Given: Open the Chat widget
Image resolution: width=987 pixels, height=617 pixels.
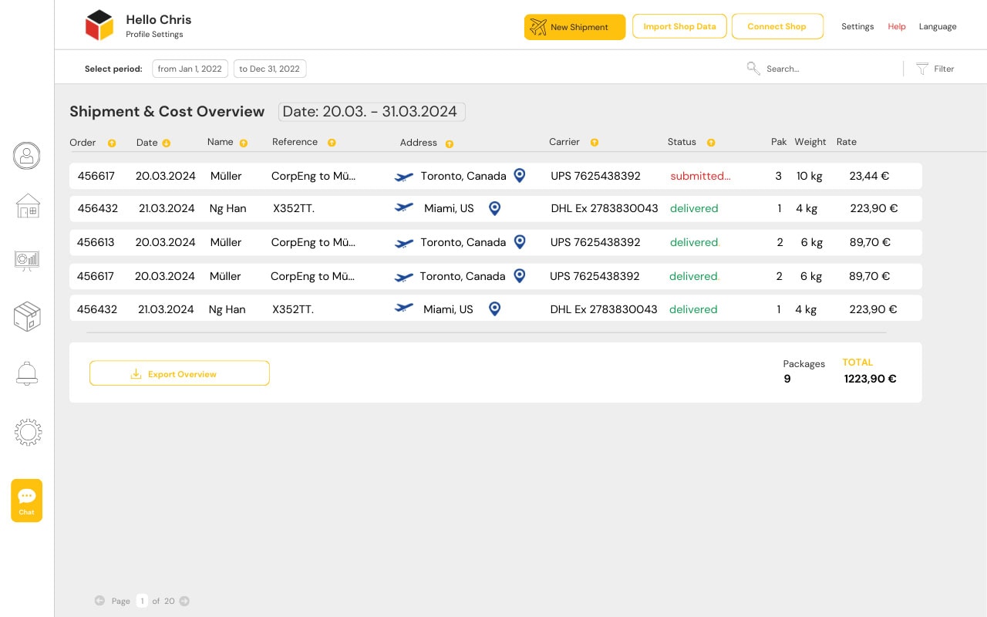Looking at the screenshot, I should tap(27, 500).
